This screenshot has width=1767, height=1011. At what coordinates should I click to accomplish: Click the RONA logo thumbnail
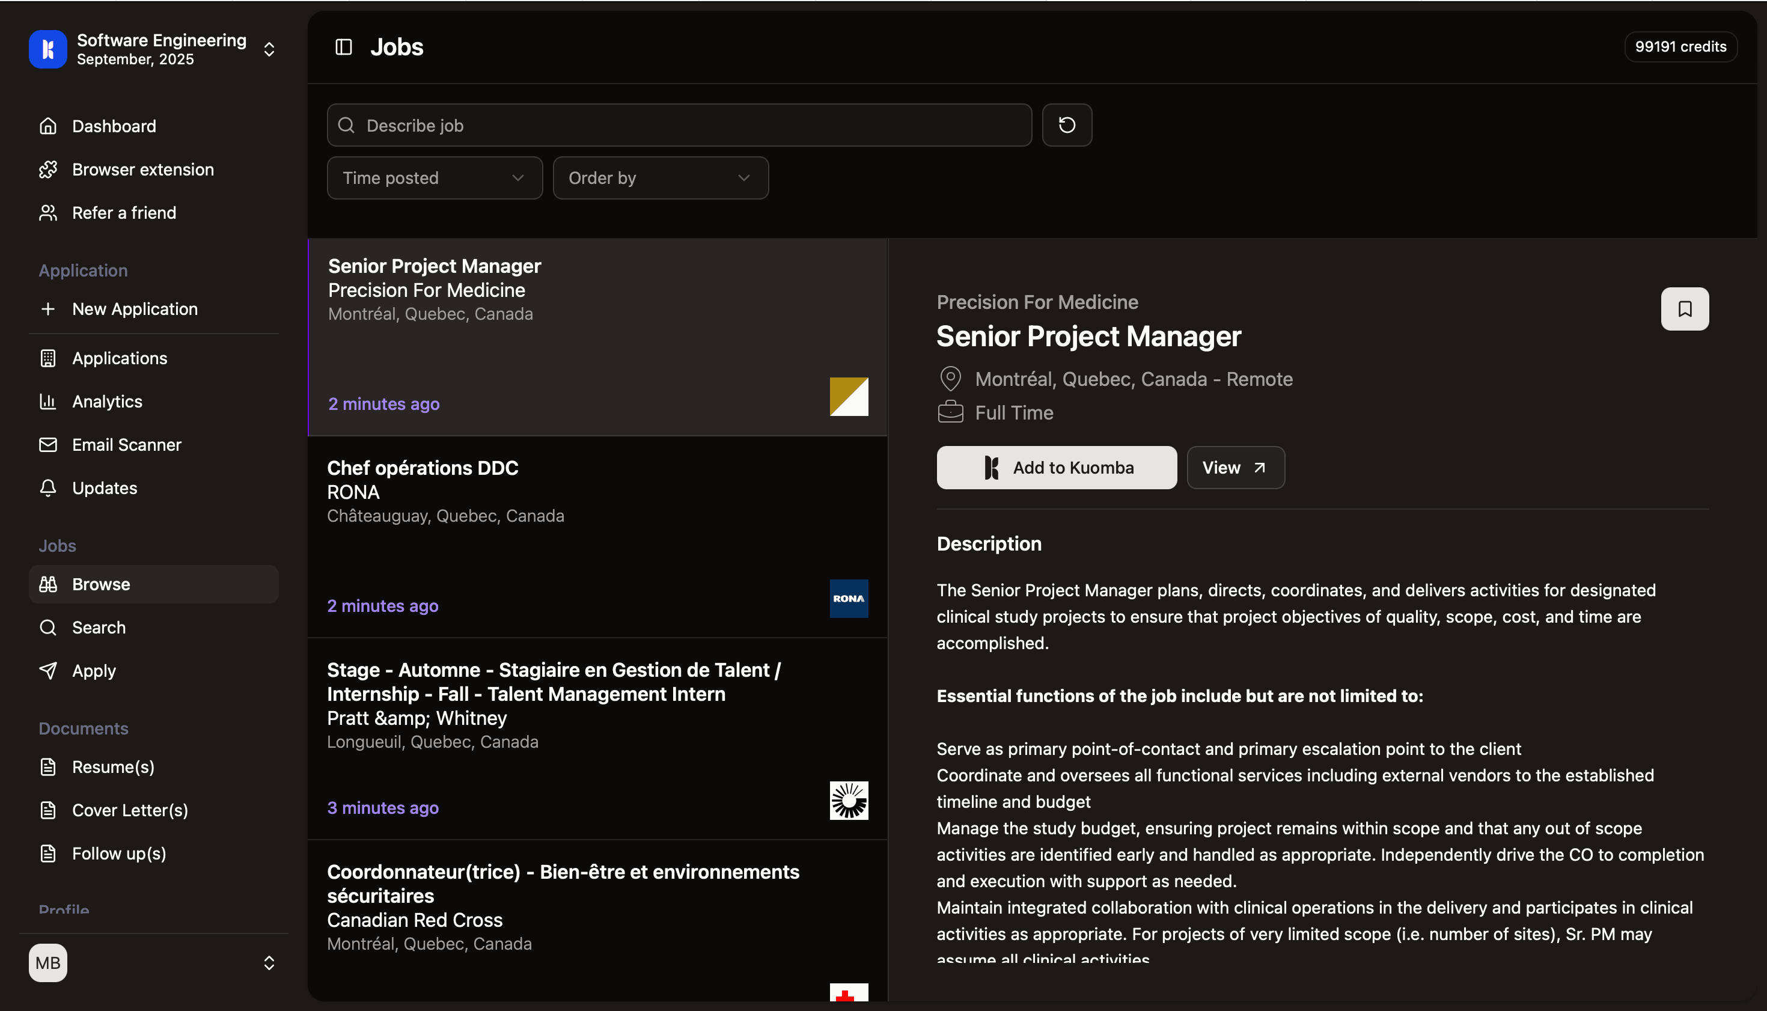pos(849,599)
